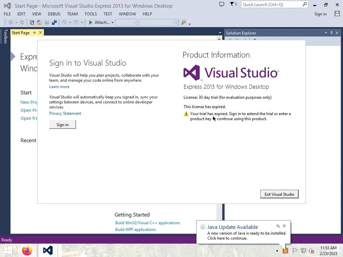Click the Ready status bar text
This screenshot has width=343, height=257.
[7, 240]
